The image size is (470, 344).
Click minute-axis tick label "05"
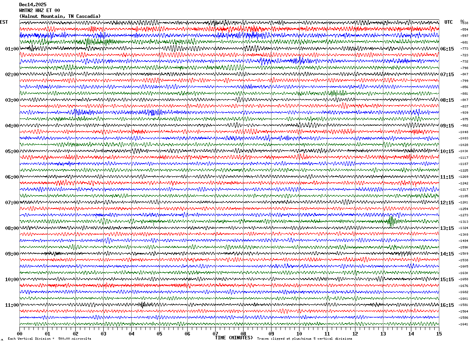[159, 334]
